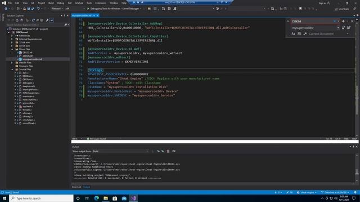Click the mysupercooldrv replace input field

point(314,28)
